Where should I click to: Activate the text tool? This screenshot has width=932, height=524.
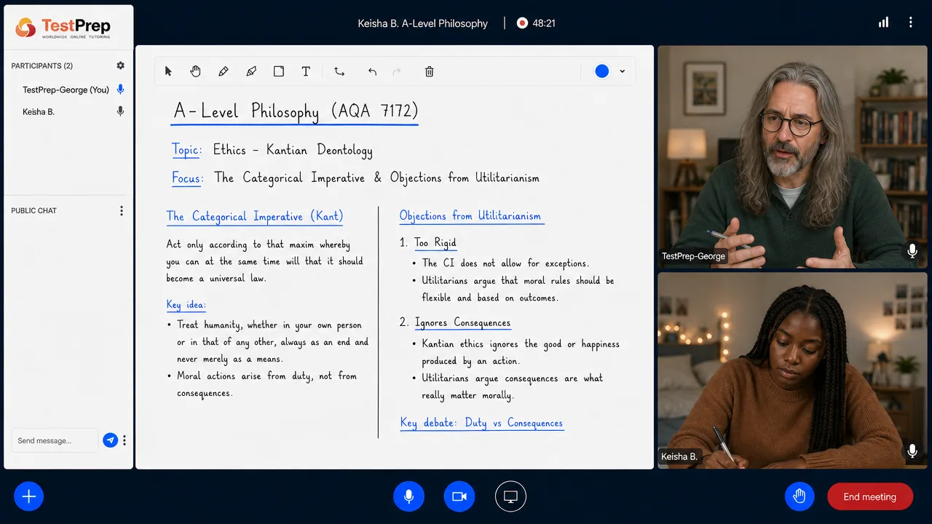click(306, 71)
